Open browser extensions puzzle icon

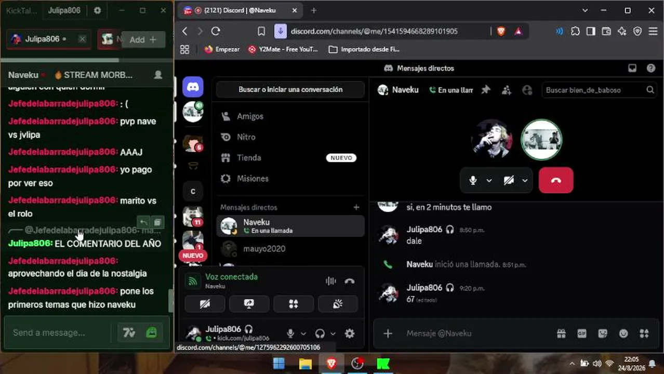tap(575, 31)
